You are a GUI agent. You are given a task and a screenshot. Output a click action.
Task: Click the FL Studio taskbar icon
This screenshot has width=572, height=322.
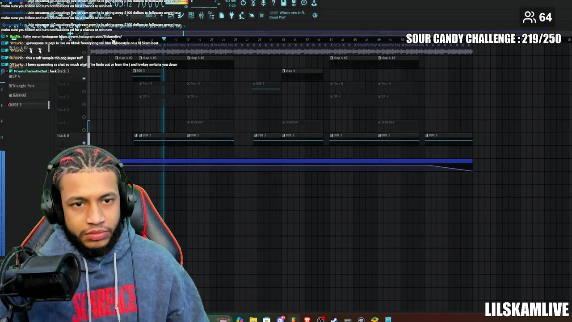pos(294,319)
